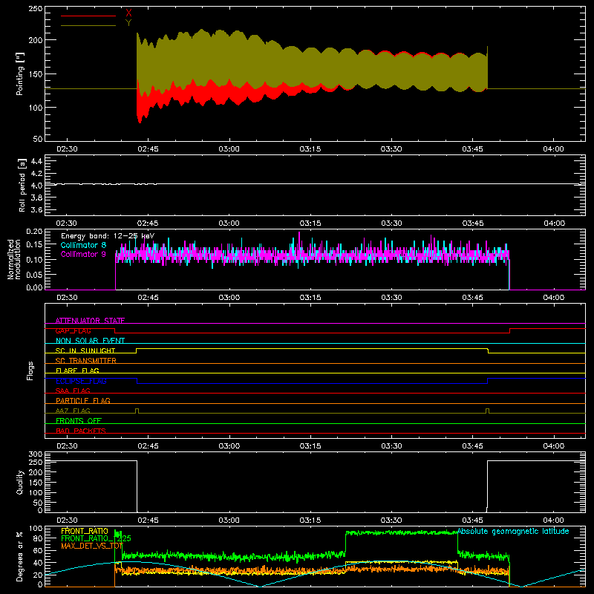The height and width of the screenshot is (594, 594).
Task: Click the 'Absolute geomagnetic latitude' label
Action: click(x=513, y=531)
